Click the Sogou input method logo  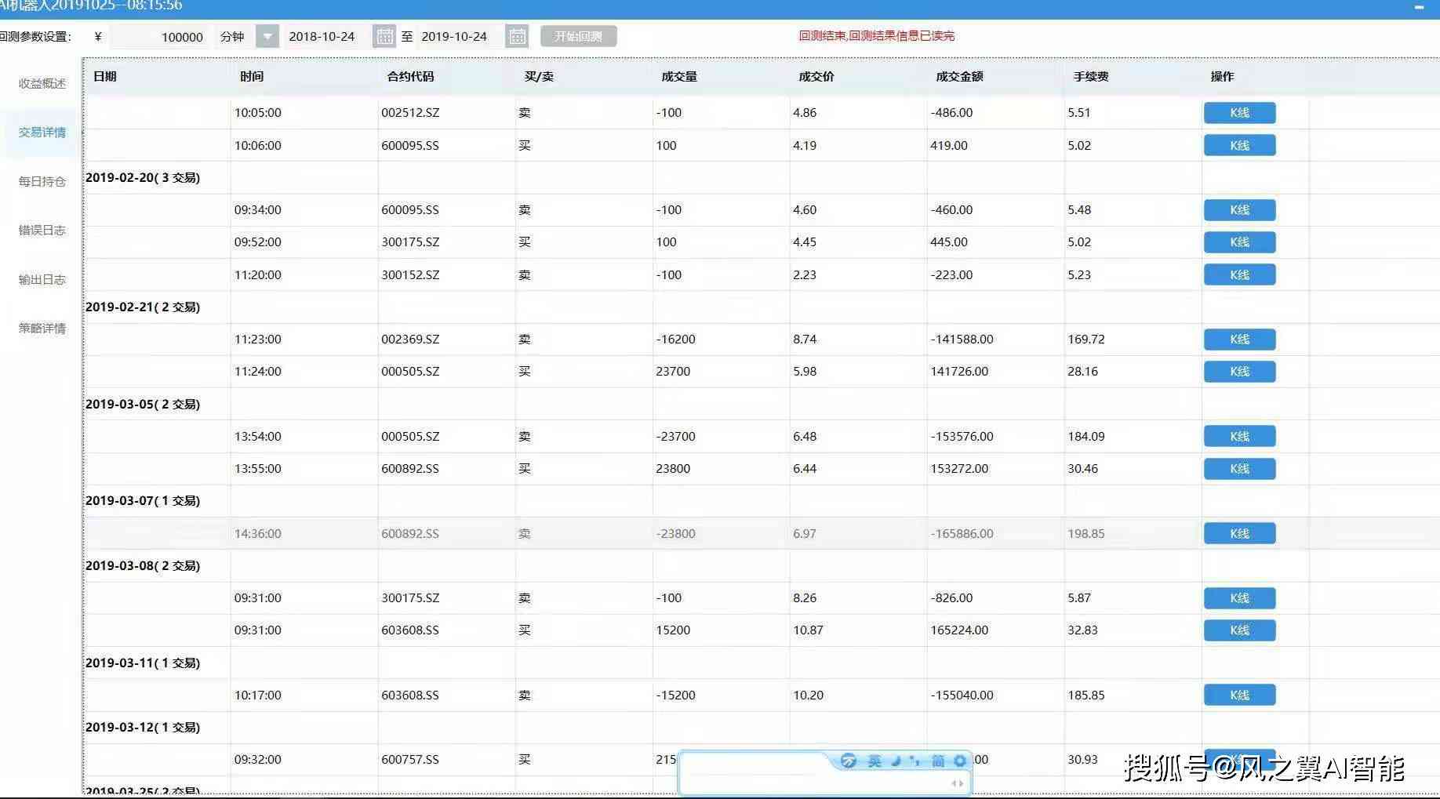848,761
